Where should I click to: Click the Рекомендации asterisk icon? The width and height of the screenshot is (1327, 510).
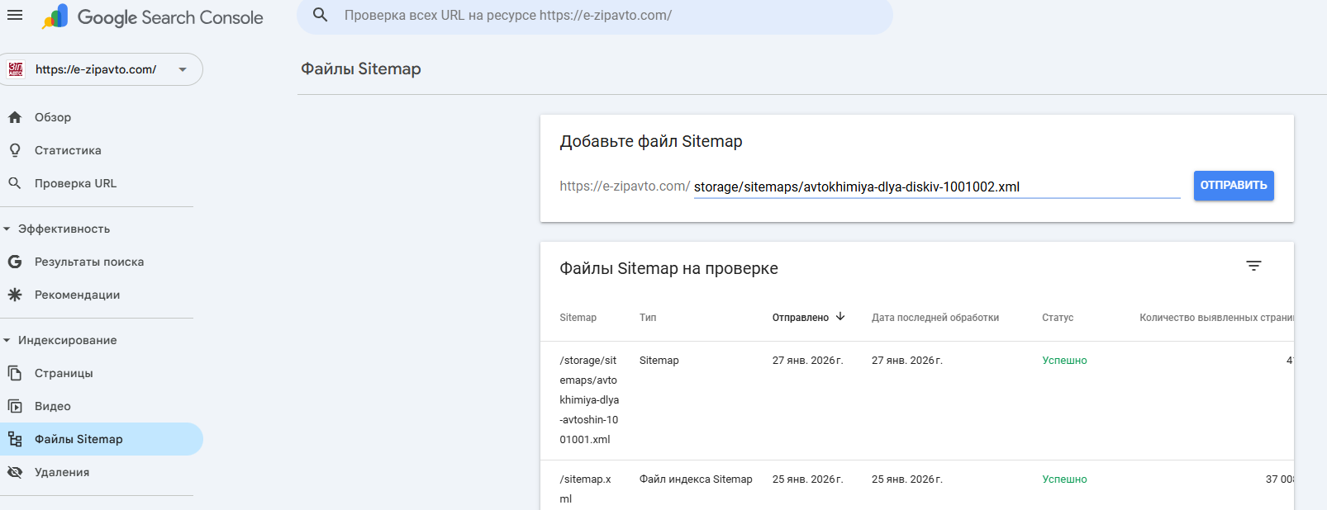(x=15, y=295)
